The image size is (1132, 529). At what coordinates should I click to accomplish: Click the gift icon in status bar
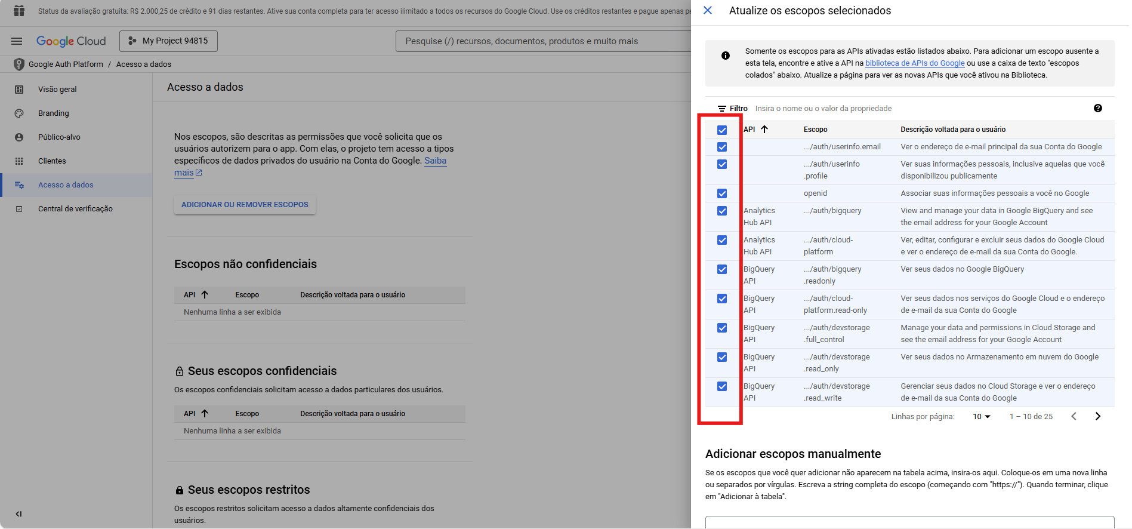(x=19, y=11)
